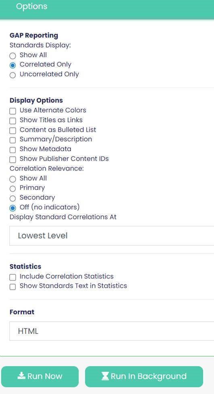Choose Uncorrelated Only standards display
Image resolution: width=214 pixels, height=394 pixels.
point(12,75)
